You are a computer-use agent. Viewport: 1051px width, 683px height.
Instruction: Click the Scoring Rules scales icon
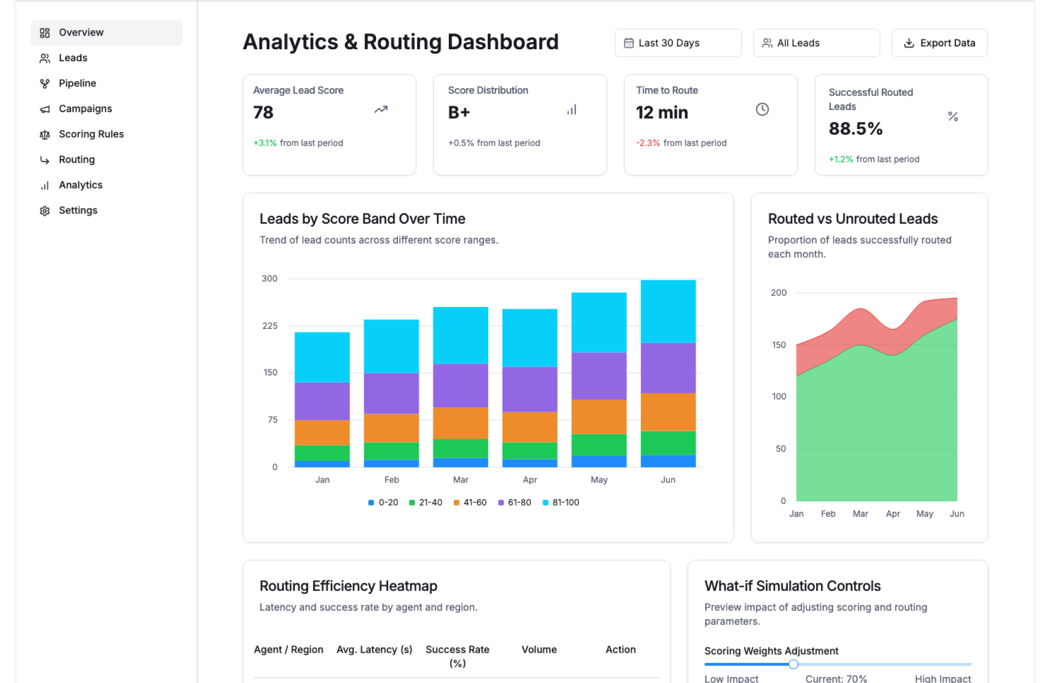coord(45,135)
